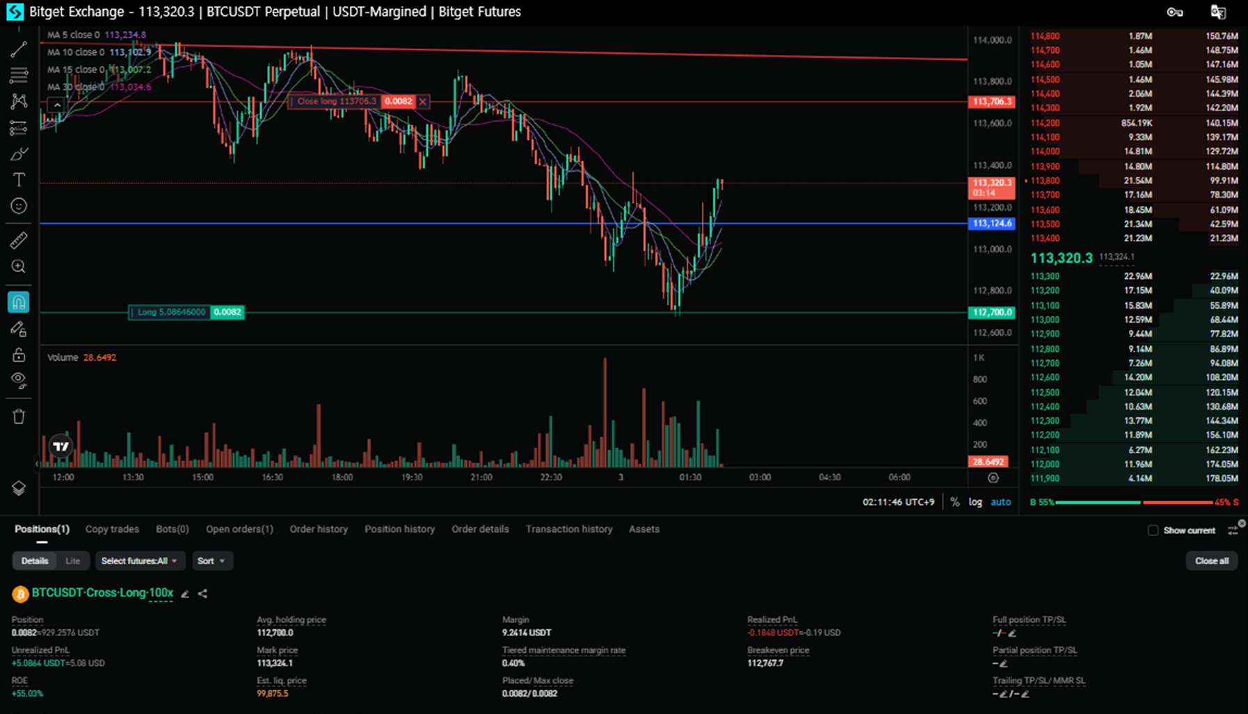Open the Bots(0) tab

click(x=173, y=529)
